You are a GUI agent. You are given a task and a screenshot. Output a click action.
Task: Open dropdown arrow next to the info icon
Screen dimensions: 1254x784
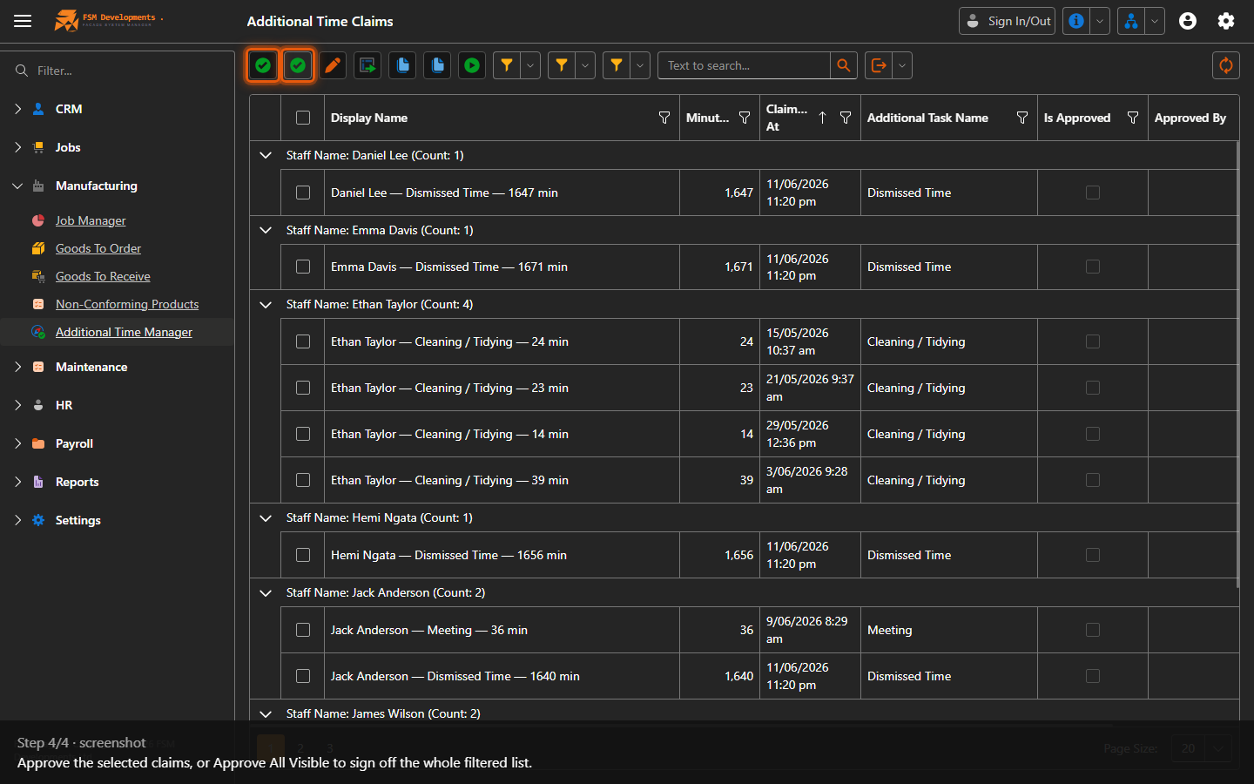pos(1100,21)
